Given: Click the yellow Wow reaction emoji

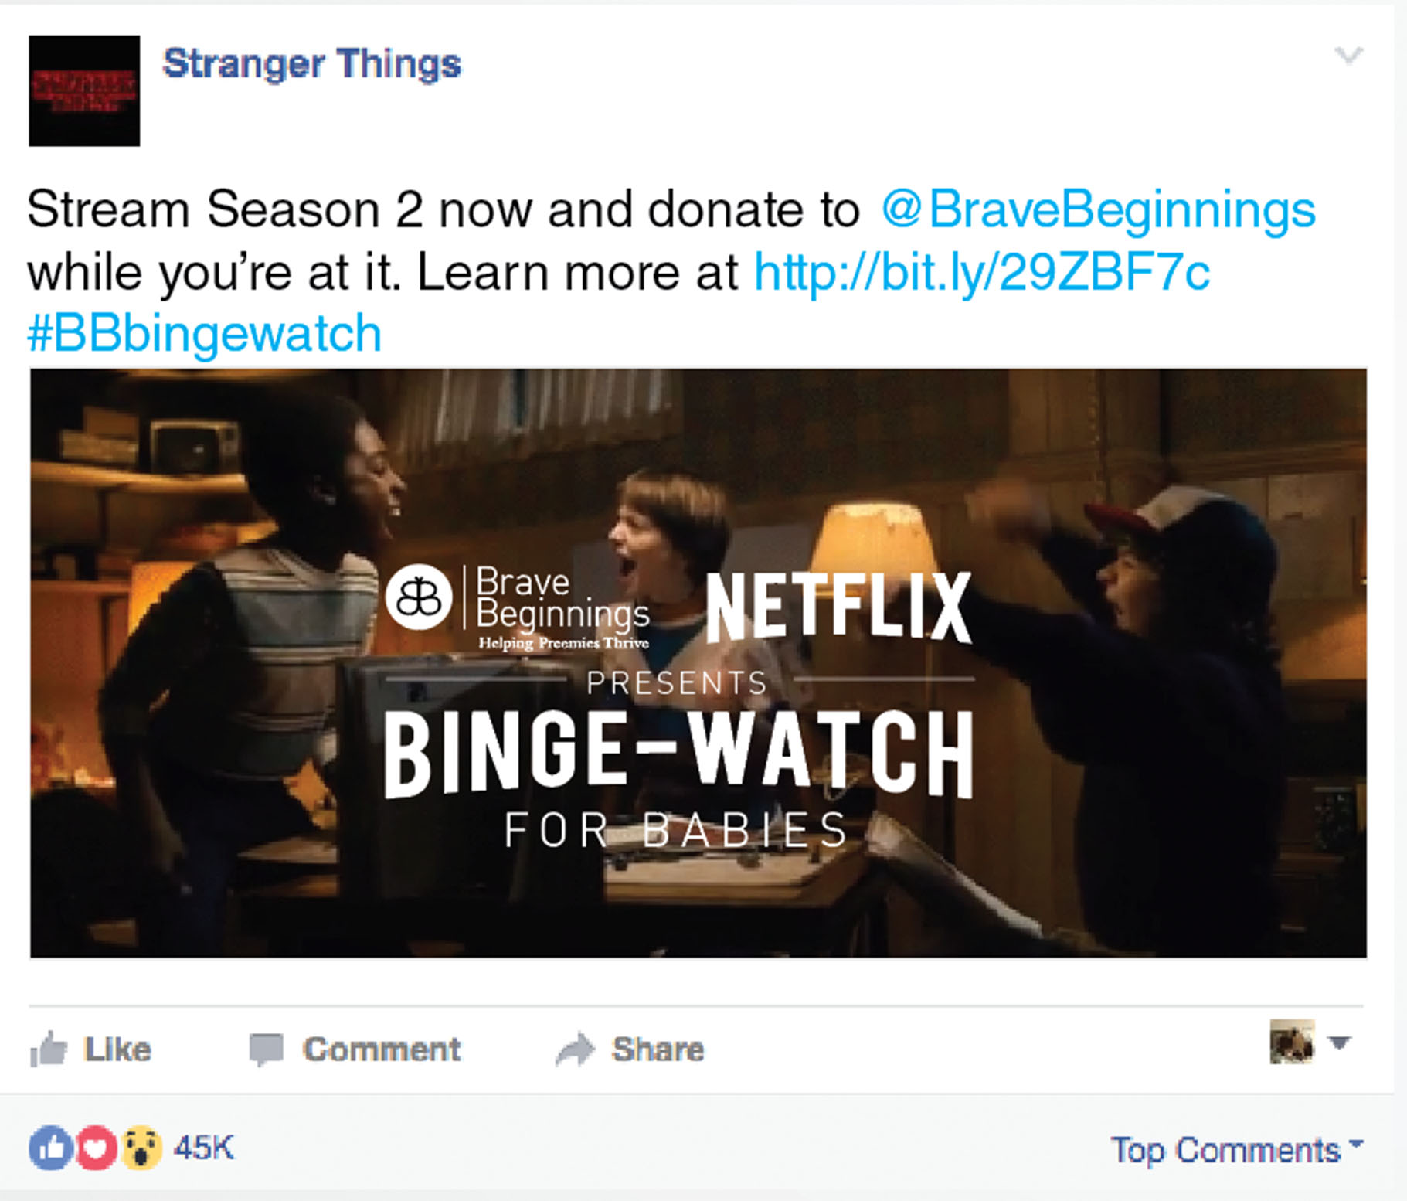Looking at the screenshot, I should [x=139, y=1148].
